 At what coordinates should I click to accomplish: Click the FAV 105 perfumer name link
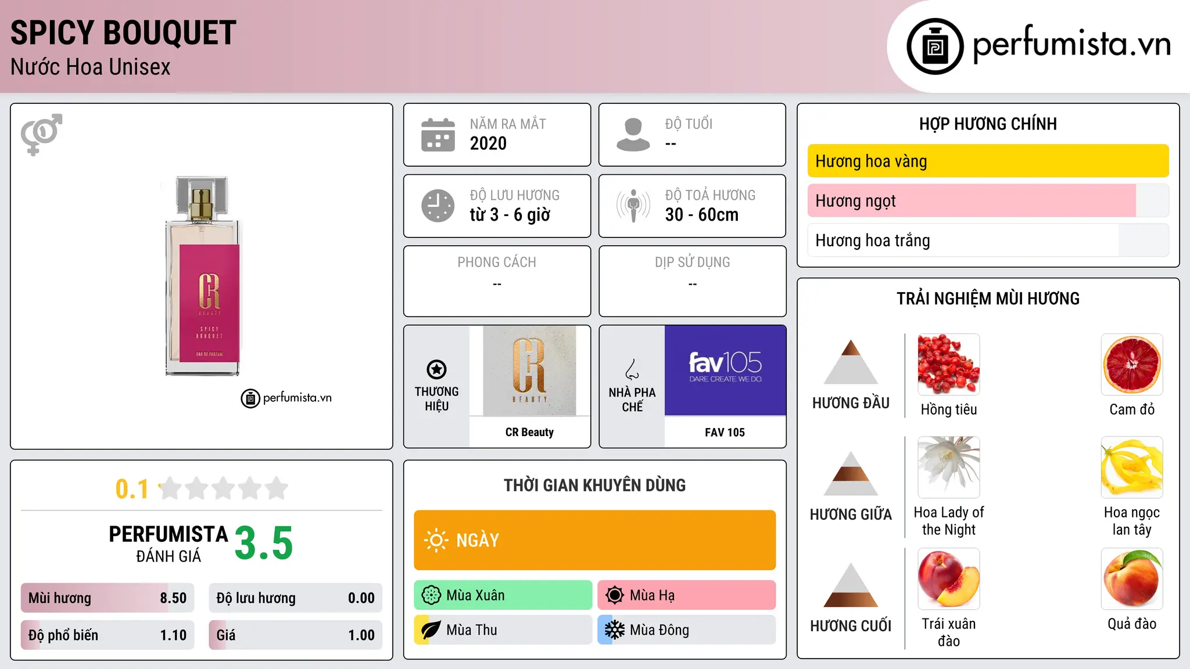(x=725, y=432)
